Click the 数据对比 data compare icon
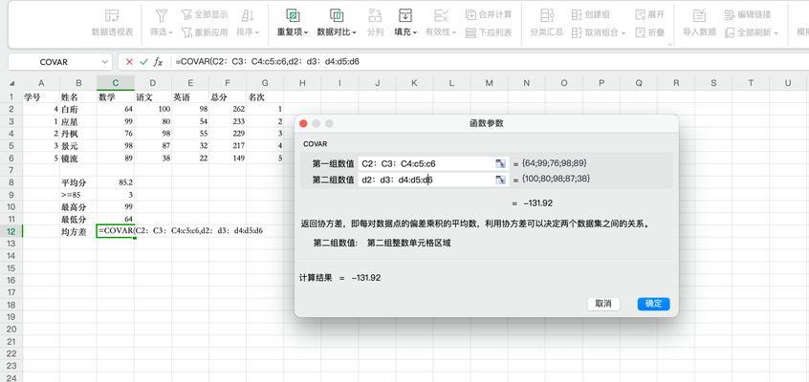The width and height of the screenshot is (809, 382). tap(337, 15)
